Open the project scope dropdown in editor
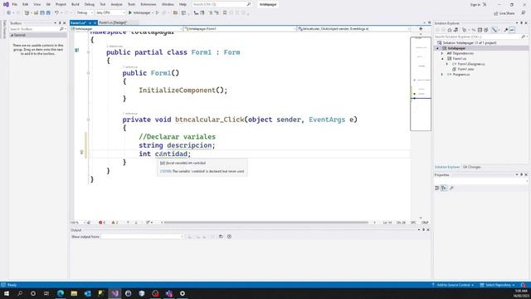The width and height of the screenshot is (531, 299). [127, 29]
